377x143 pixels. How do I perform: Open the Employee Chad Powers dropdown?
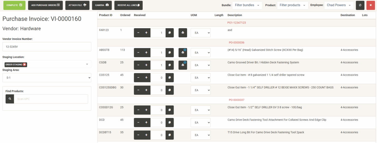339,5
